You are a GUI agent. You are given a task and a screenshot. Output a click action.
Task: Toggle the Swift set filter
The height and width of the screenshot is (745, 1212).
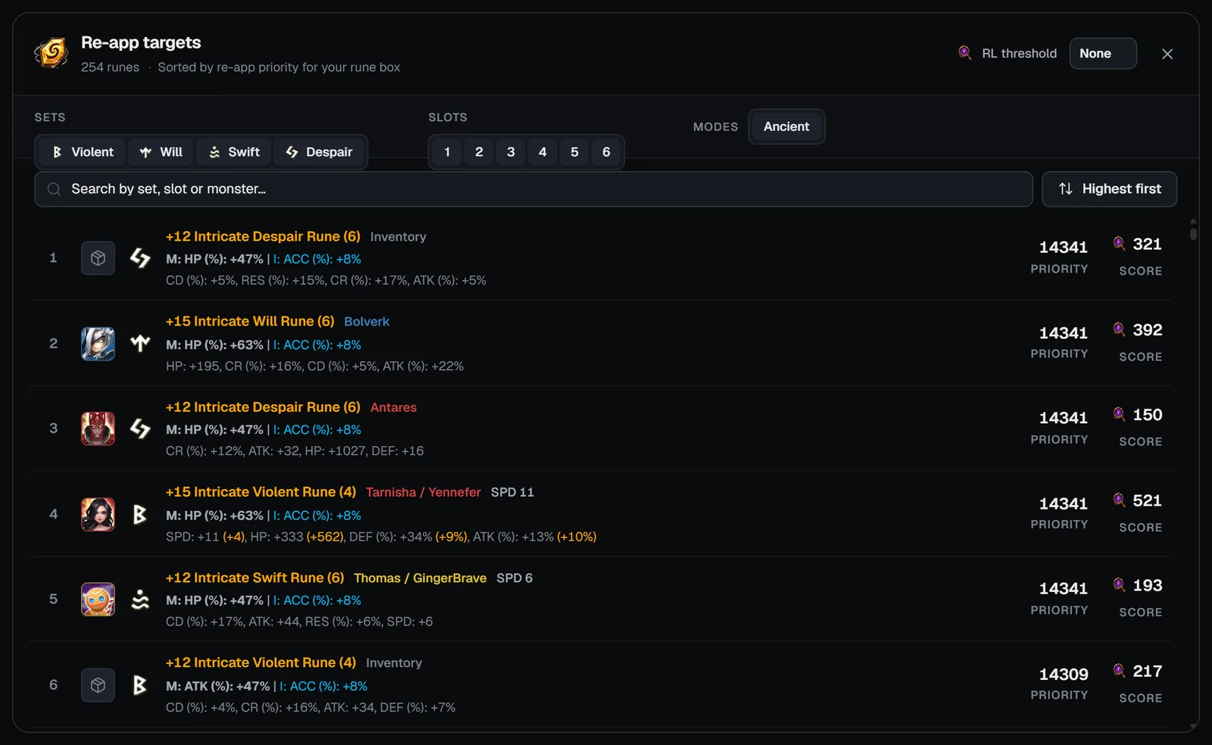(x=234, y=152)
